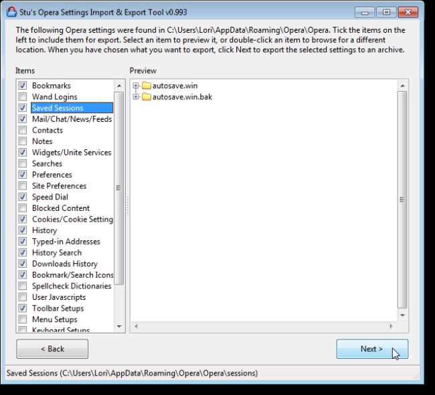Click the Preview horizontal scroll-left arrow
Image resolution: width=435 pixels, height=395 pixels.
[137, 327]
